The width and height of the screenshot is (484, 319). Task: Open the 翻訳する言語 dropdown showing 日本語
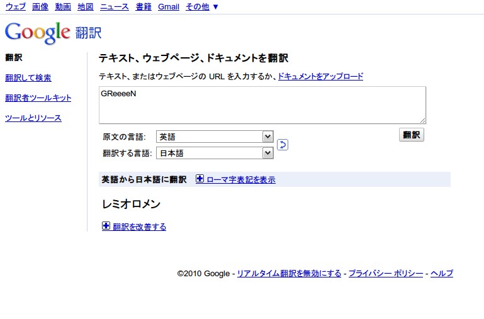(215, 153)
